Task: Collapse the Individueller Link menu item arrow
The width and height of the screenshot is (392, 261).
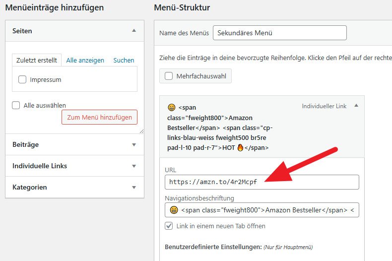Action: 356,106
